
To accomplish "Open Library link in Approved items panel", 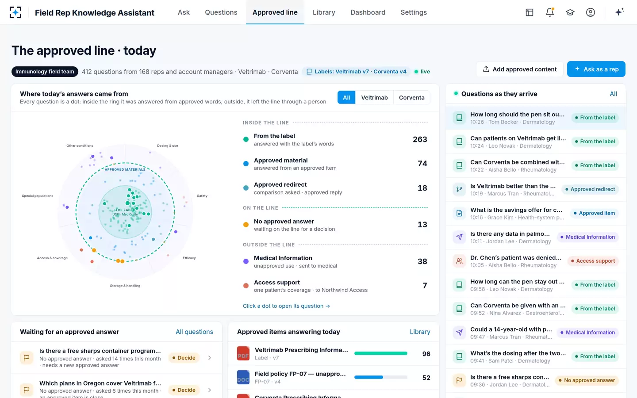I will (420, 332).
